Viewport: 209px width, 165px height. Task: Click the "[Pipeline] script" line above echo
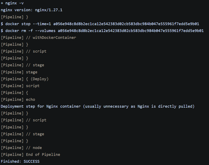[20, 86]
